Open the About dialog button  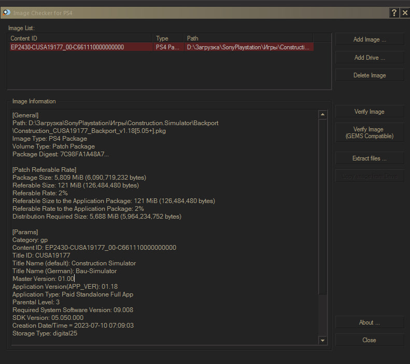[370, 322]
